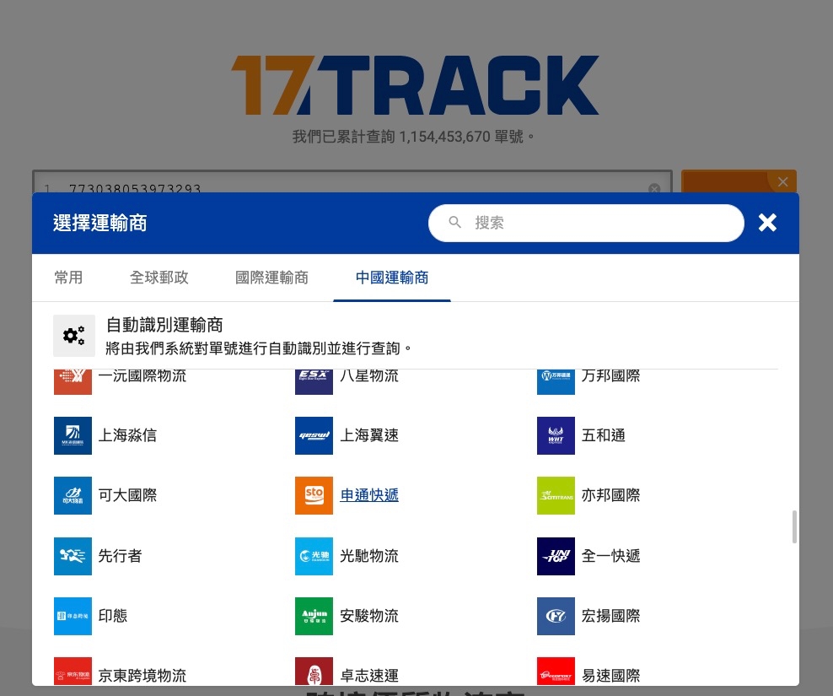Click the 京東跨境物流 red logo

pyautogui.click(x=73, y=671)
